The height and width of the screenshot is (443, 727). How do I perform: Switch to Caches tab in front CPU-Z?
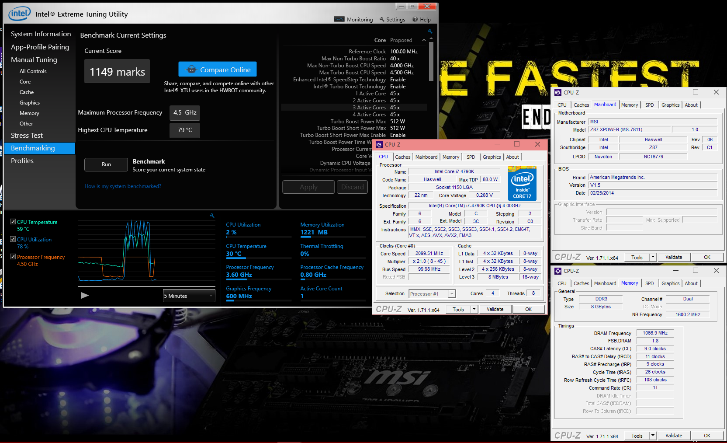[x=402, y=157]
